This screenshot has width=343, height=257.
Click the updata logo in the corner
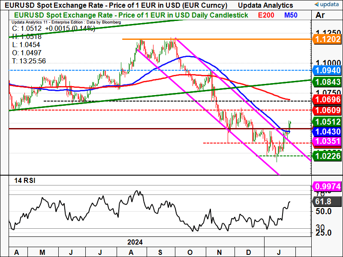pyautogui.click(x=326, y=4)
